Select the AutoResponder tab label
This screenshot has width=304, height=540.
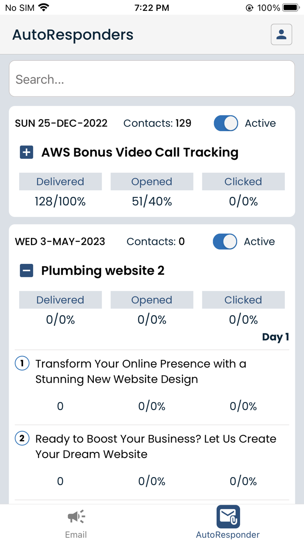click(x=228, y=534)
